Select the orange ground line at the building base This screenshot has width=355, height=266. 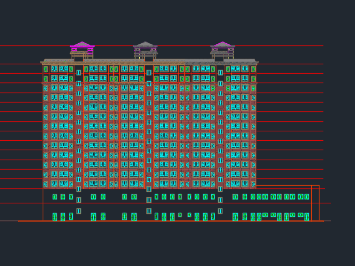coord(166,221)
